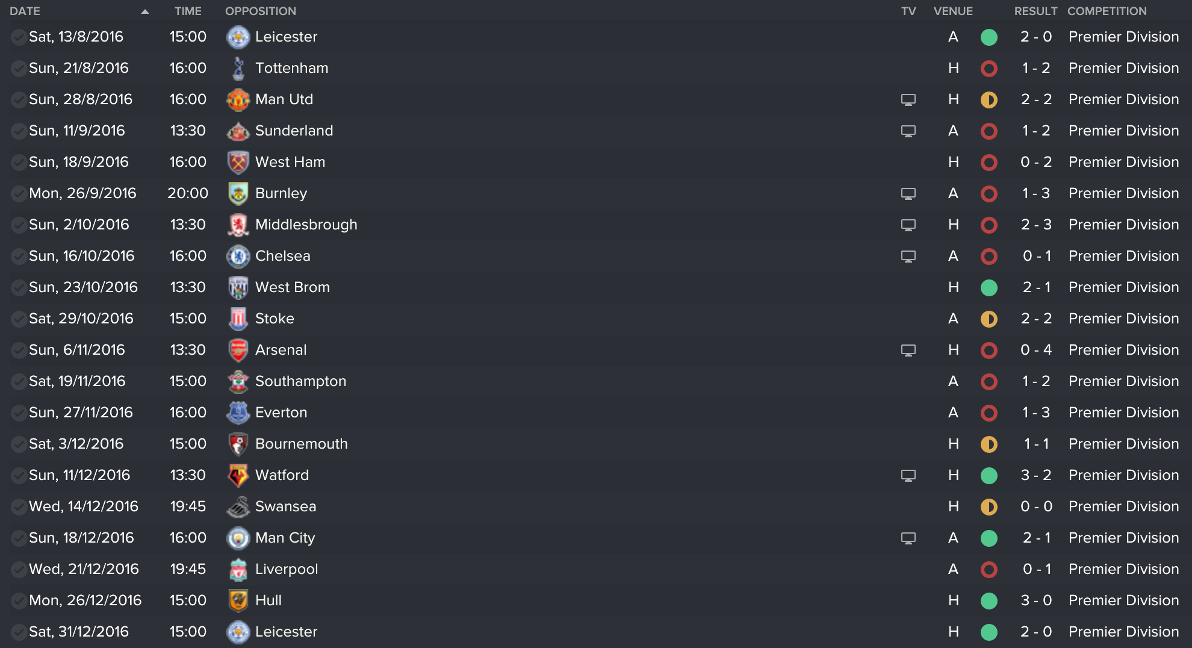Click the Watford club crest icon

pyautogui.click(x=238, y=475)
